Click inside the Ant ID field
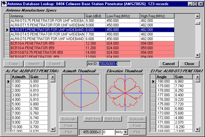Screen dimensions: 205x137 point(109,64)
